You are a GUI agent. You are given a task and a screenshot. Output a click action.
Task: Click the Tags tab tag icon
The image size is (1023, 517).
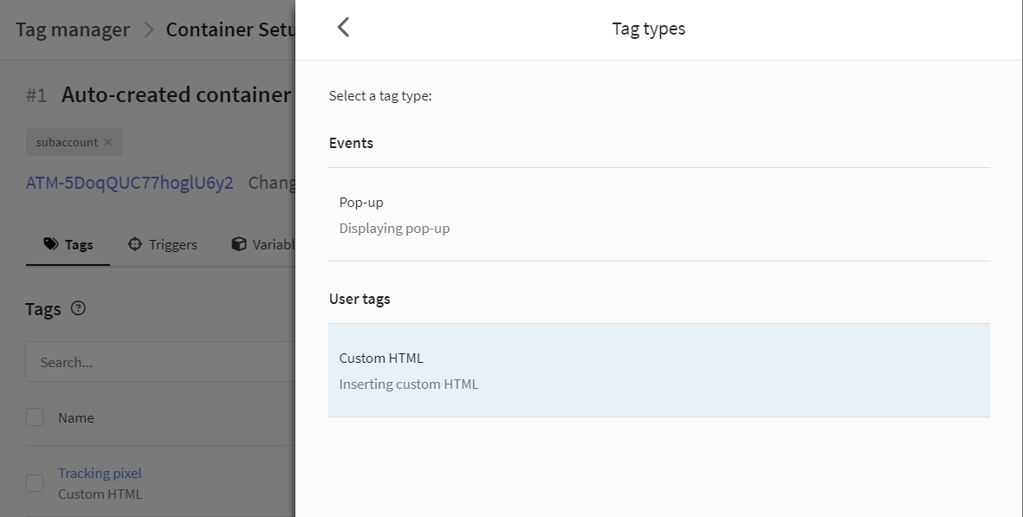coord(51,244)
